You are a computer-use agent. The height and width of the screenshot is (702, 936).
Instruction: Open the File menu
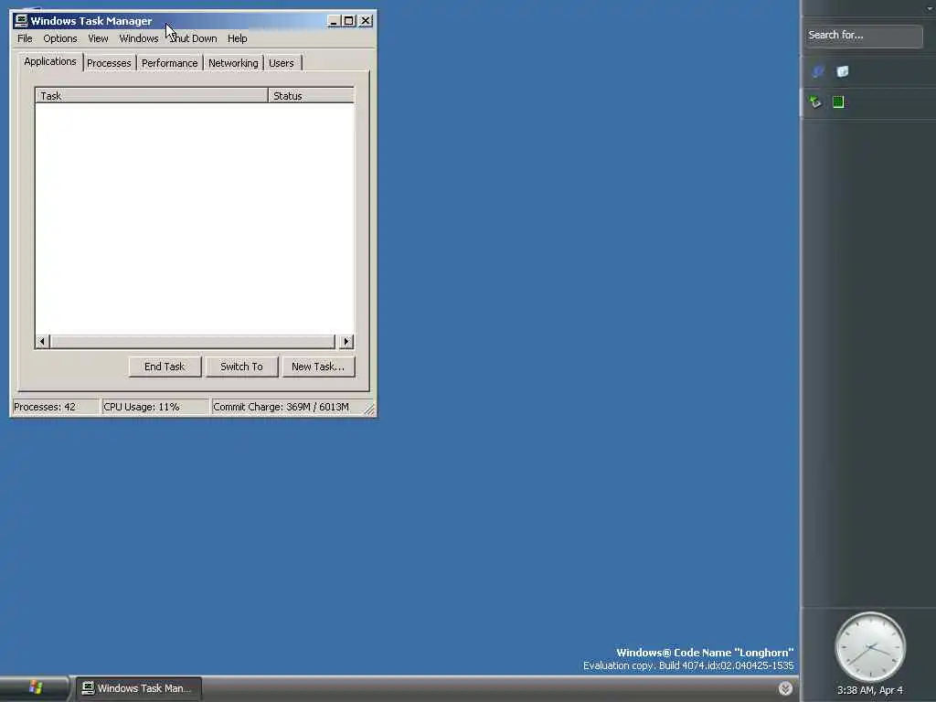tap(25, 38)
